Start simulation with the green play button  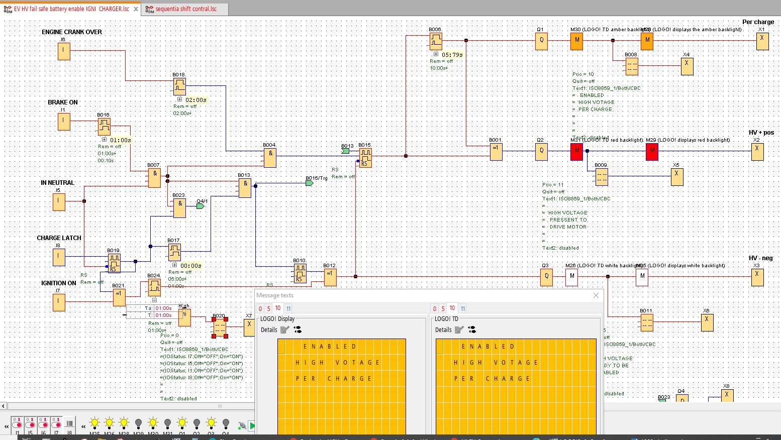252,426
